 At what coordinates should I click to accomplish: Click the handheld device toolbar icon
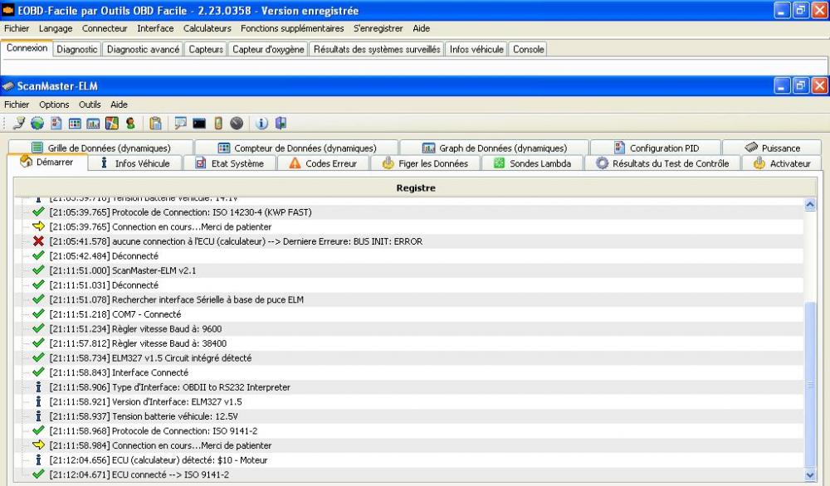[218, 124]
